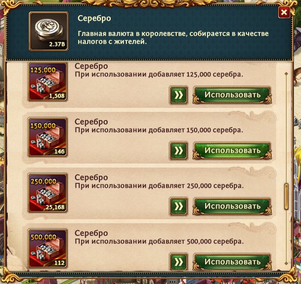Viewport: 301px width, 284px height.
Task: Click the scrollbar thumb in the item list
Action: click(286, 196)
